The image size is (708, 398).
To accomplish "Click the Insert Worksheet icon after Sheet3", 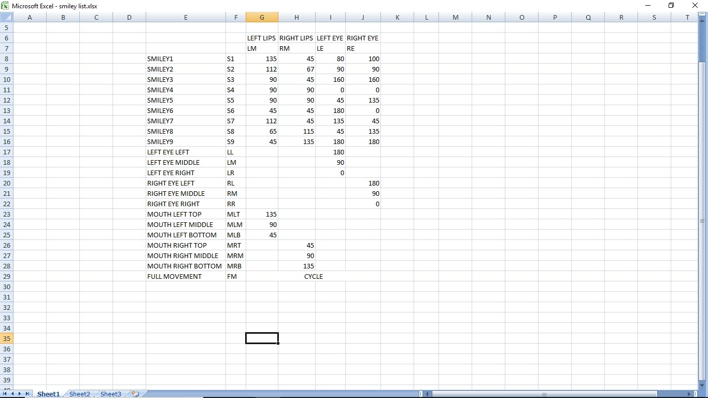I will [136, 394].
